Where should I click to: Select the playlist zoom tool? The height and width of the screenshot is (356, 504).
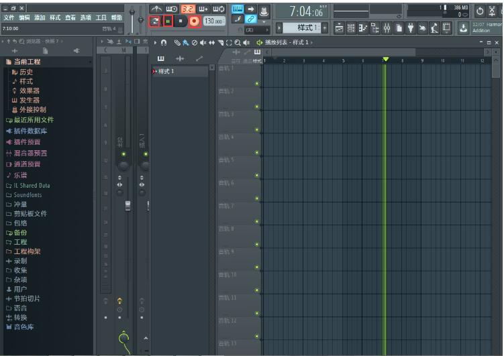pos(238,42)
